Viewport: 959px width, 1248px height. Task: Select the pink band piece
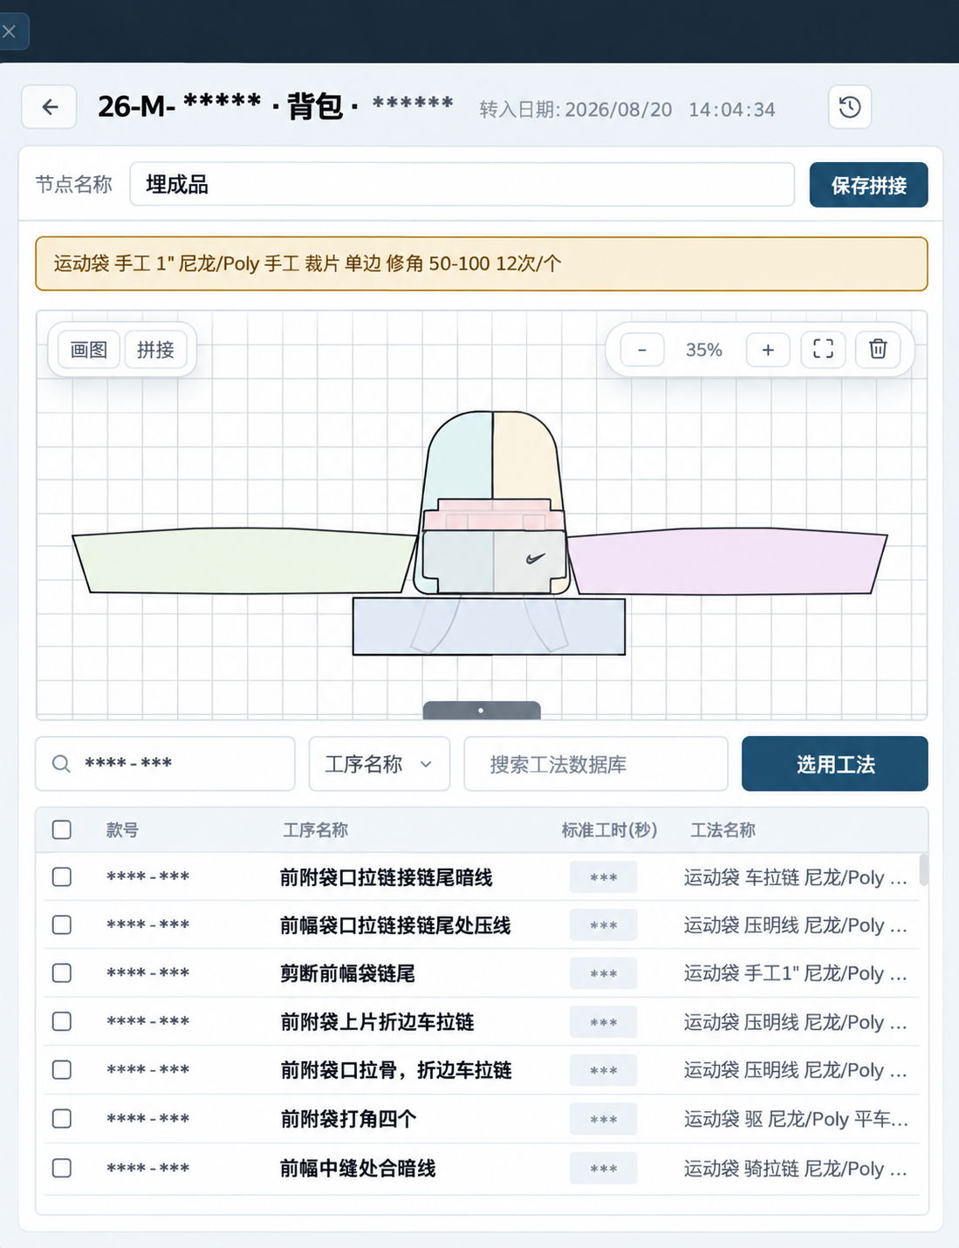coord(493,516)
